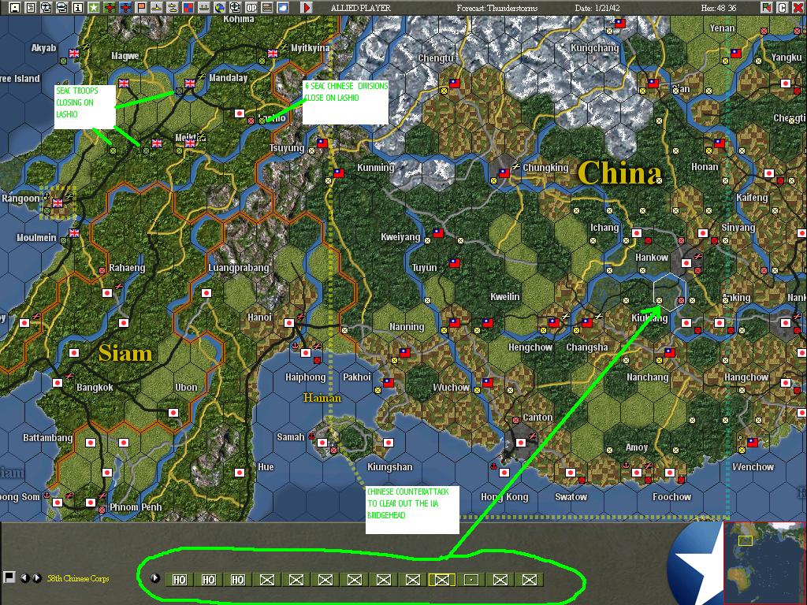Image resolution: width=807 pixels, height=605 pixels.
Task: Select the red plane on blue background icon
Action: click(x=125, y=8)
